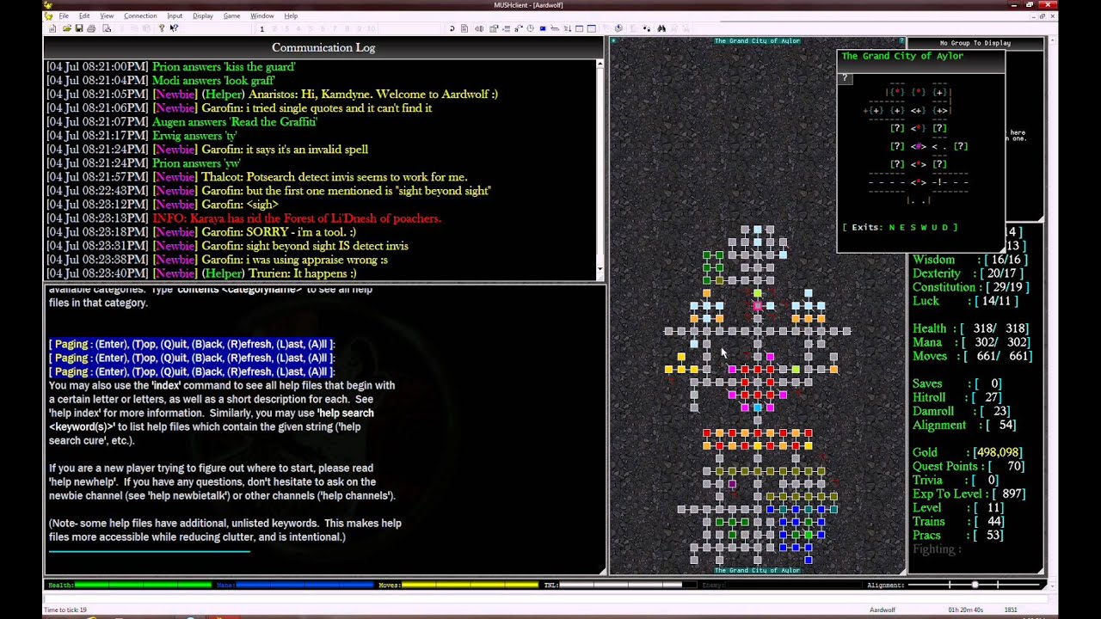Click 'Time to tick: 19' status text
Screen dimensions: 1101x619
(x=65, y=610)
